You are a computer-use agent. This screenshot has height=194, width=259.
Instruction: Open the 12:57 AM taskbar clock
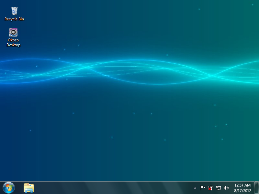[242, 185]
